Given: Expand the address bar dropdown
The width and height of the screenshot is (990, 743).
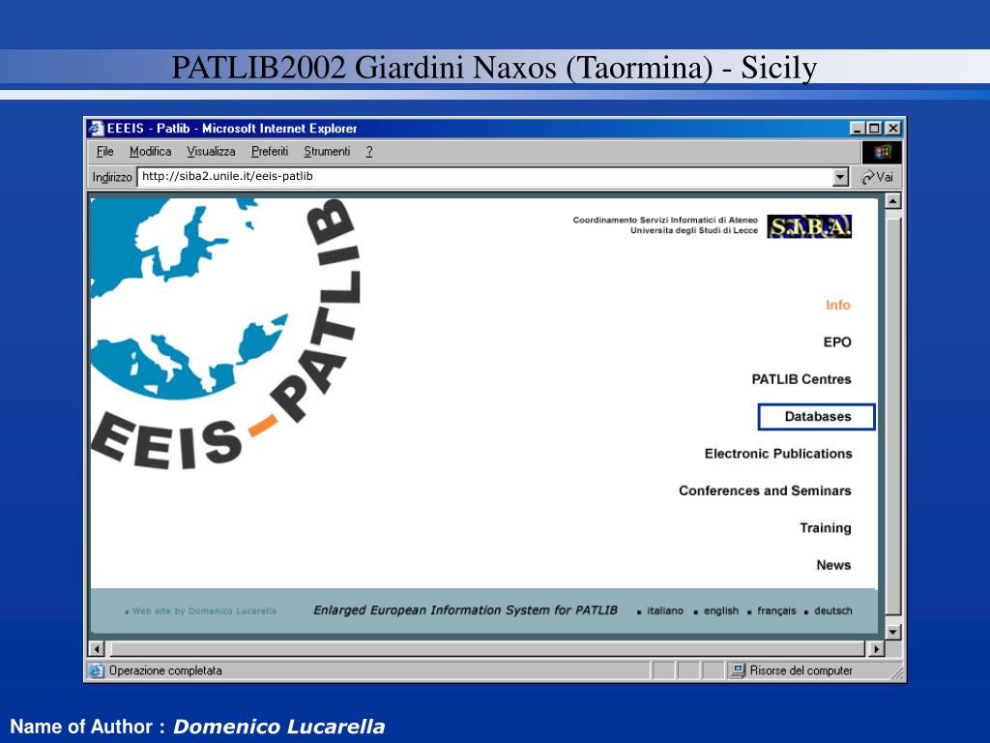Looking at the screenshot, I should pyautogui.click(x=840, y=178).
